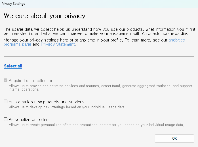Open the analytics link text
The height and width of the screenshot is (147, 198).
[177, 40]
